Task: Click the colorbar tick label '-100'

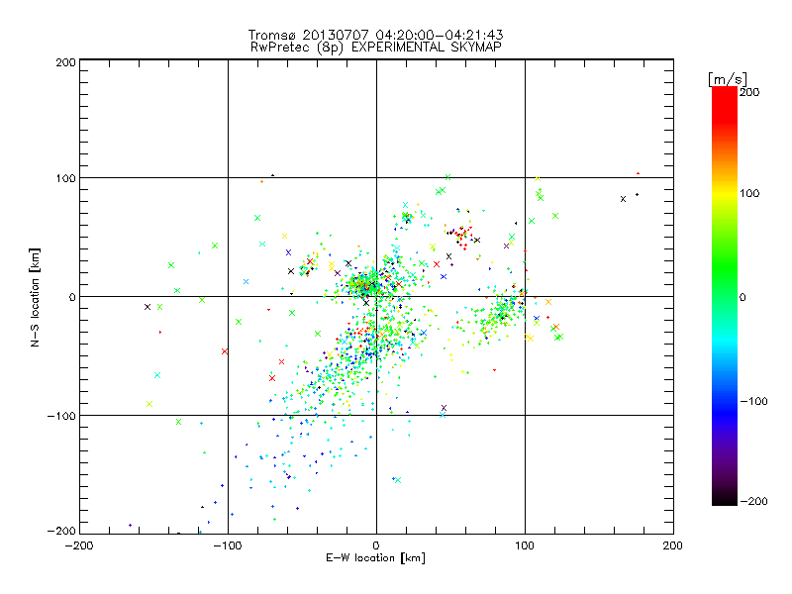Action: click(753, 401)
